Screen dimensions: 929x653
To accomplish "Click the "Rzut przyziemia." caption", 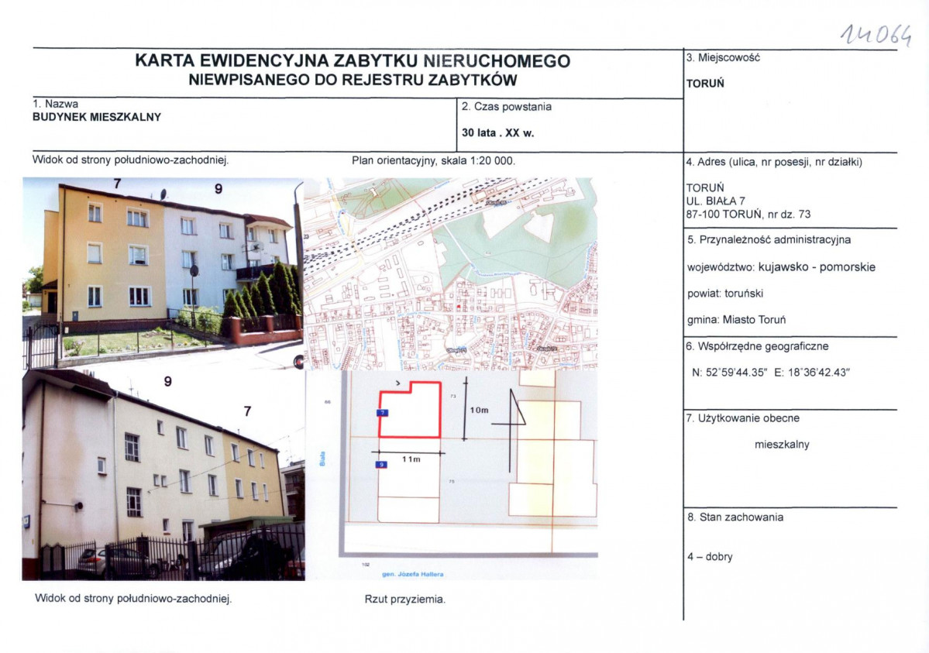I will click(x=404, y=599).
